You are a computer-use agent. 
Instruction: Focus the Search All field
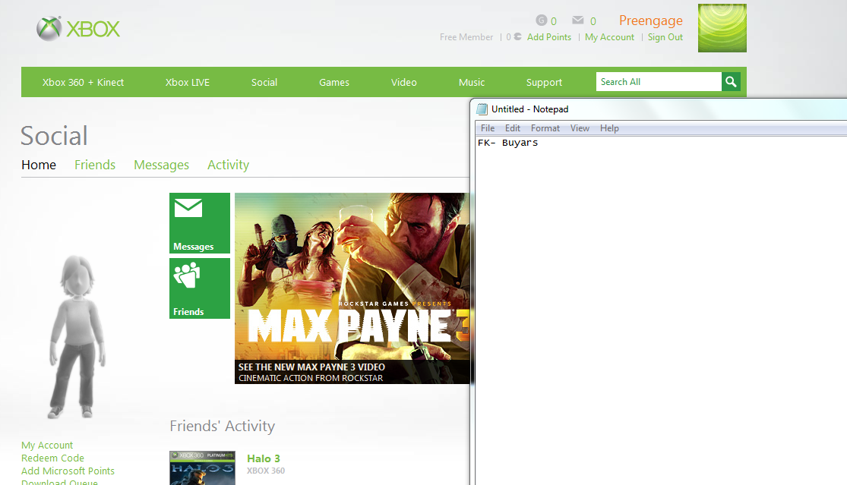659,82
